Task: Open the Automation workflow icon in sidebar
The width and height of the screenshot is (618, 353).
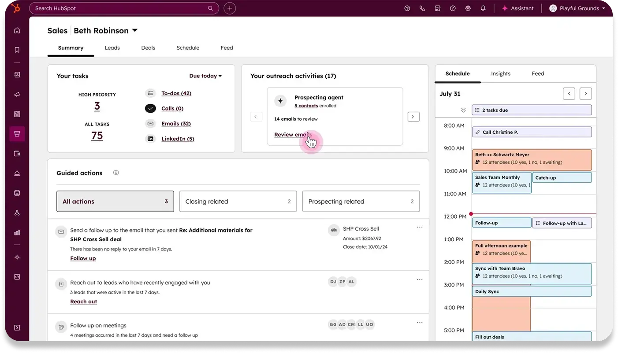Action: click(17, 213)
